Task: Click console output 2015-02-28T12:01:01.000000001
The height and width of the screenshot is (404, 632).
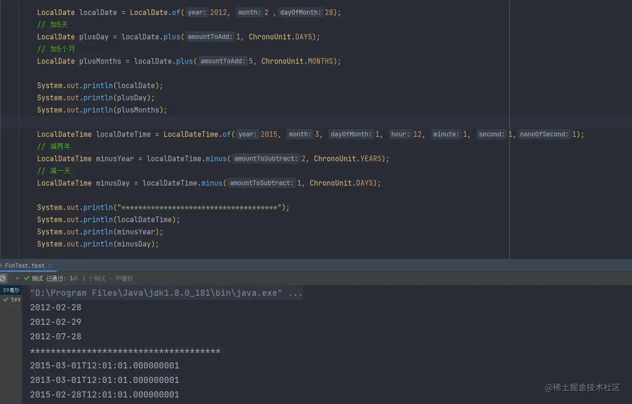Action: [104, 395]
